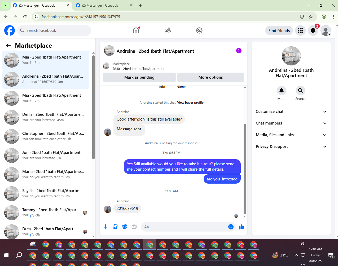Click the Facebook logo icon
This screenshot has height=266, width=338.
(10, 30)
